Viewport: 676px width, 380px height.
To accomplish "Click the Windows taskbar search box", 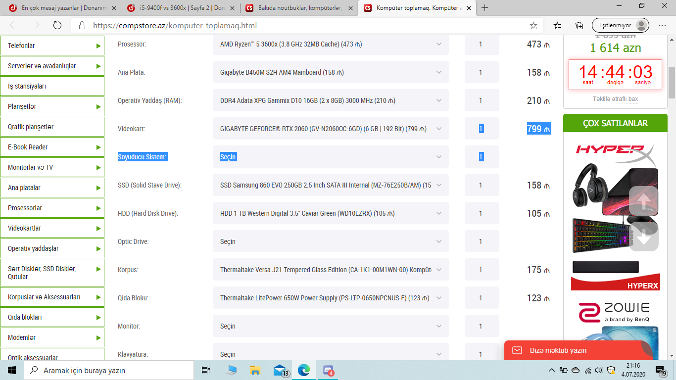I will pos(109,370).
